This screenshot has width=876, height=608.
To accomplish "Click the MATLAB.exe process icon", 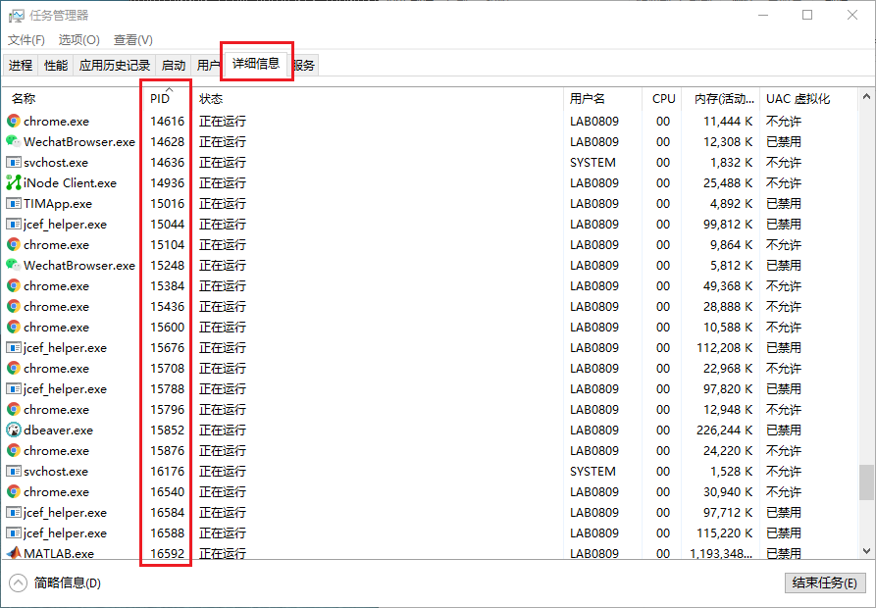I will click(14, 553).
